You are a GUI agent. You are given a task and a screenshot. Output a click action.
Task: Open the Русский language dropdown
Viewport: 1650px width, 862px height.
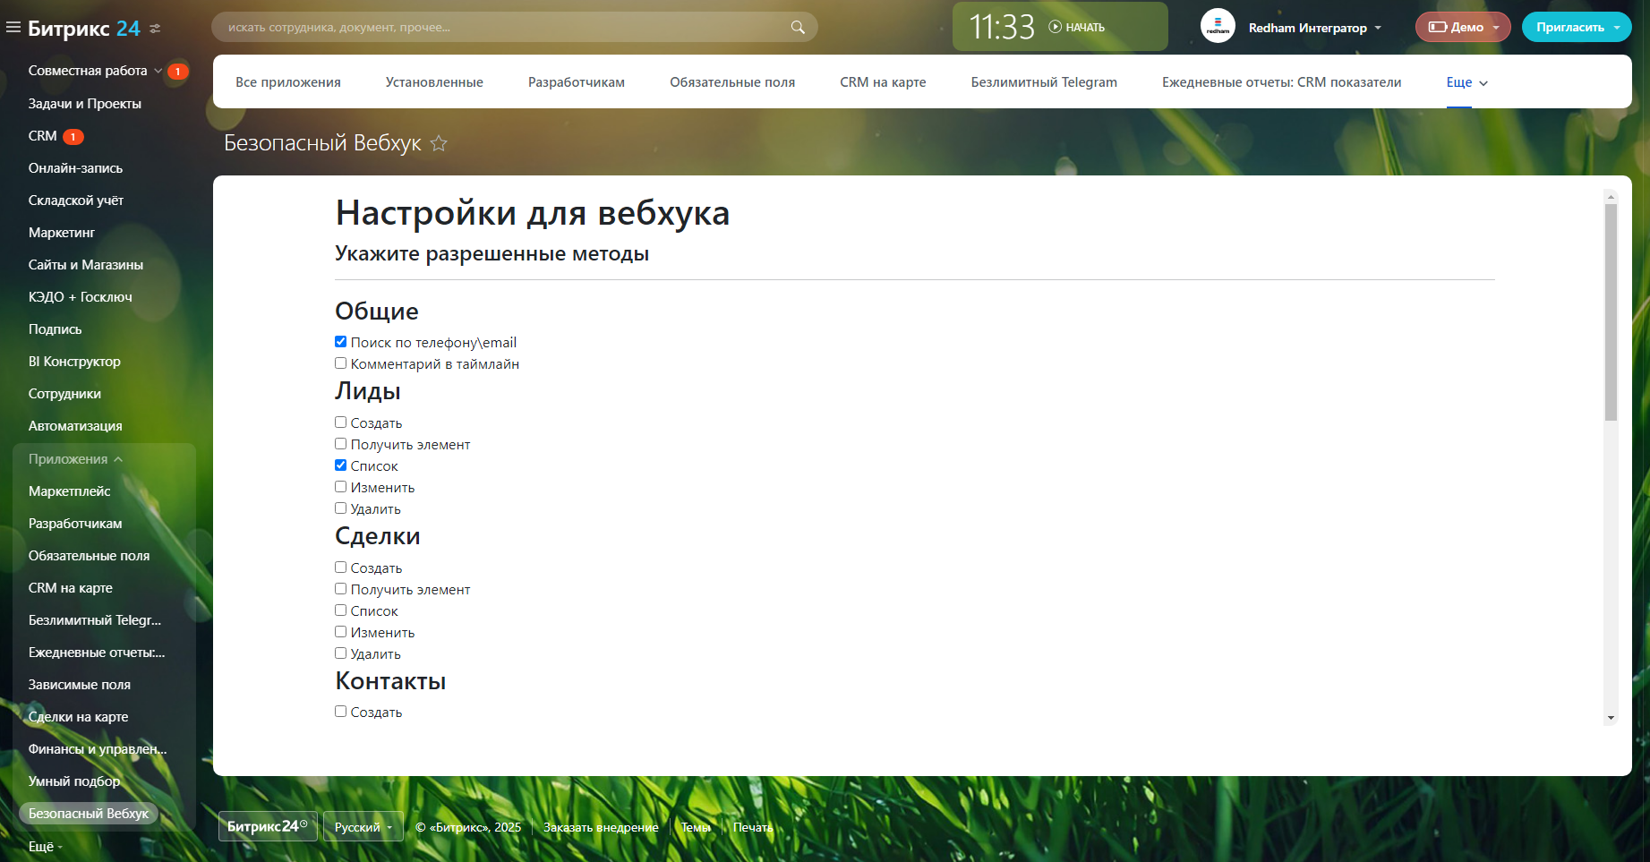pos(363,827)
